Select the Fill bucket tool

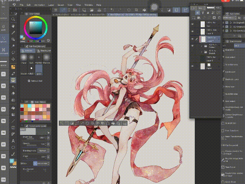pyautogui.click(x=13, y=108)
